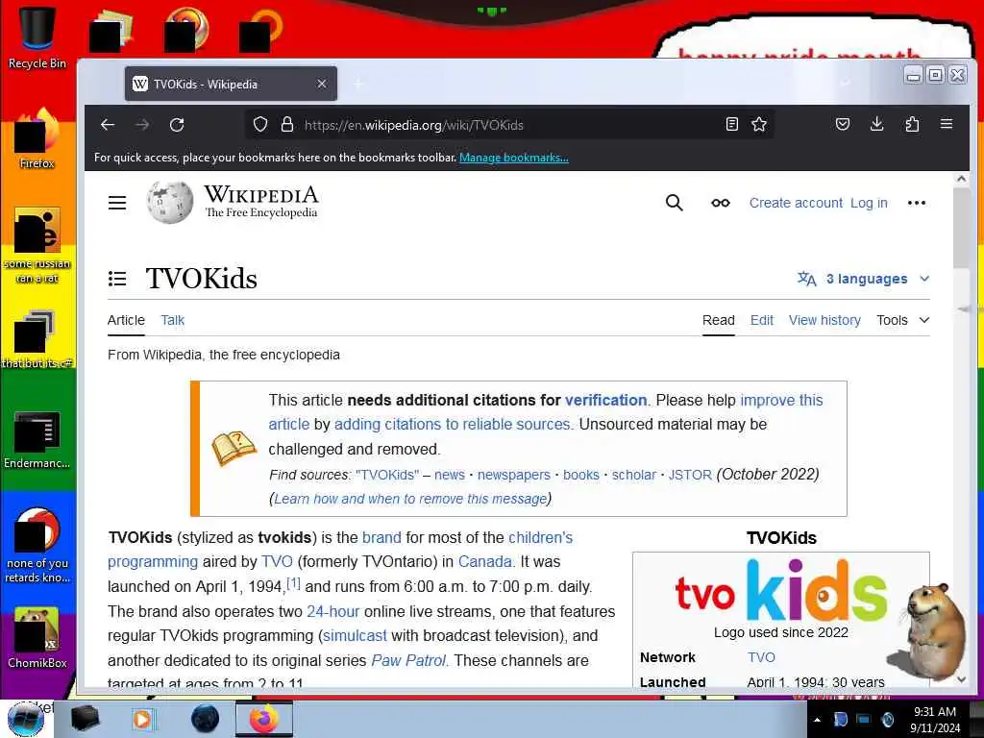The width and height of the screenshot is (984, 738).
Task: Click the Create account link
Action: coord(796,203)
